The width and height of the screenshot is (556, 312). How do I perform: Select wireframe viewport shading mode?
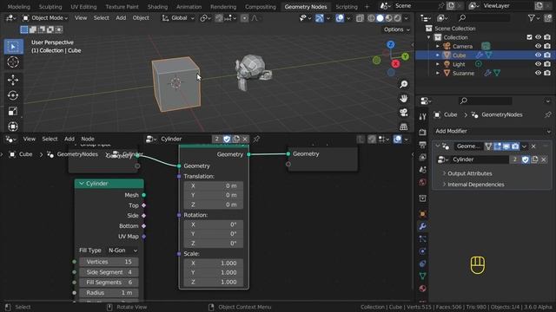(x=371, y=18)
